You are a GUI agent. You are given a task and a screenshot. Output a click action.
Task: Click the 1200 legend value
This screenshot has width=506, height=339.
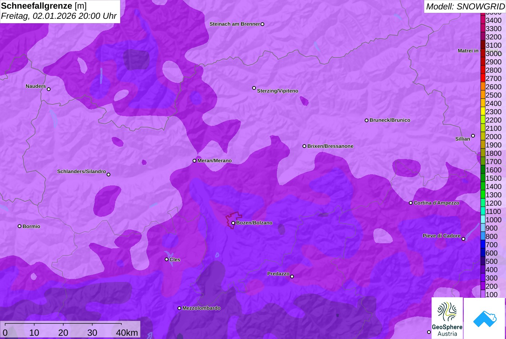pos(494,203)
